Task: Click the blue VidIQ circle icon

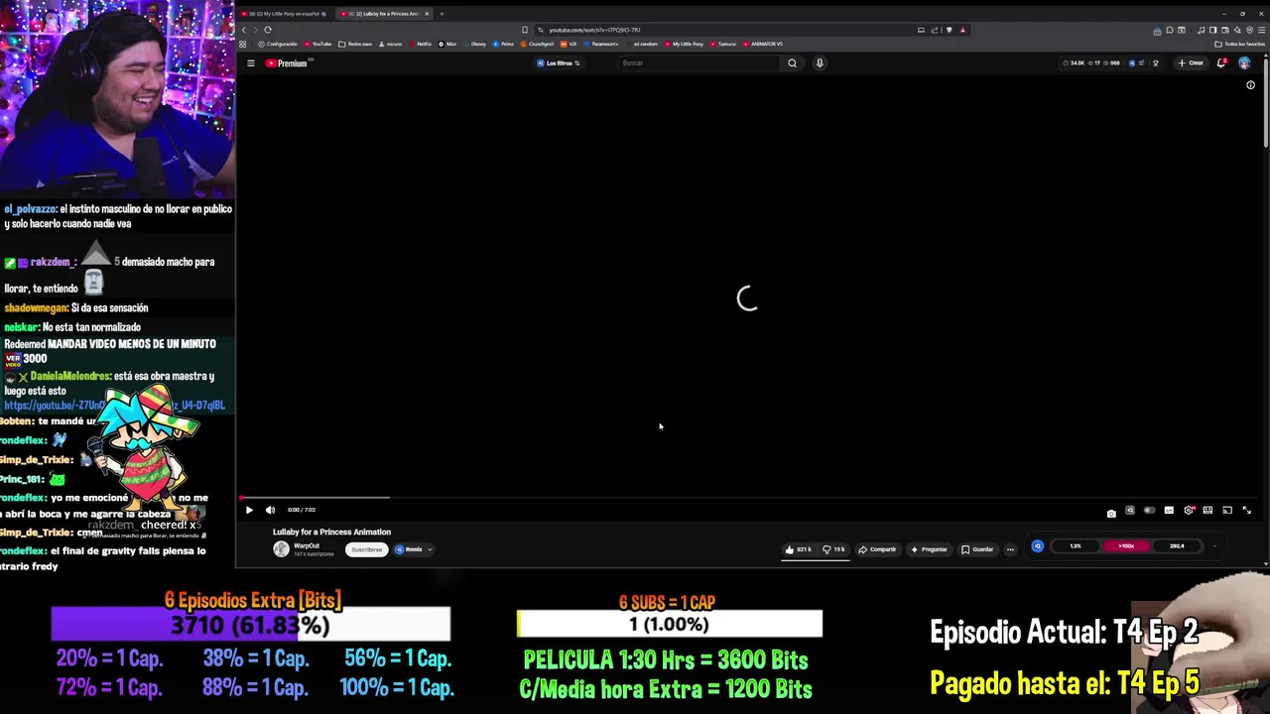Action: point(1037,546)
